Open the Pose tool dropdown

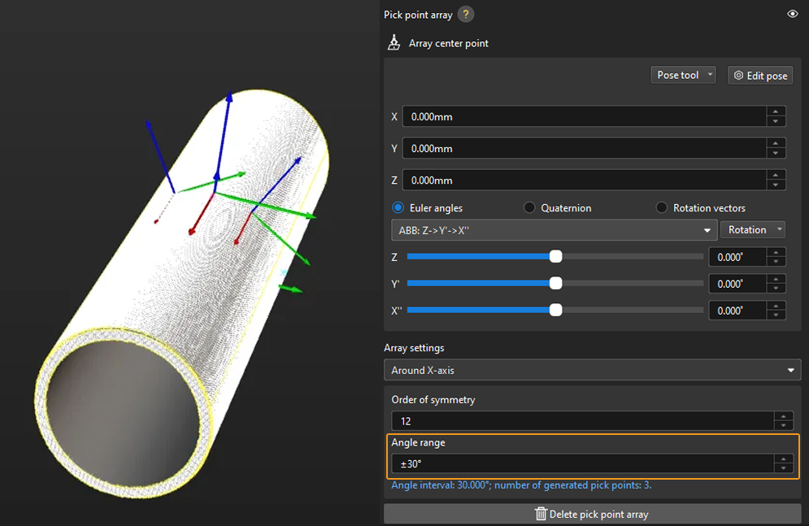coord(685,75)
